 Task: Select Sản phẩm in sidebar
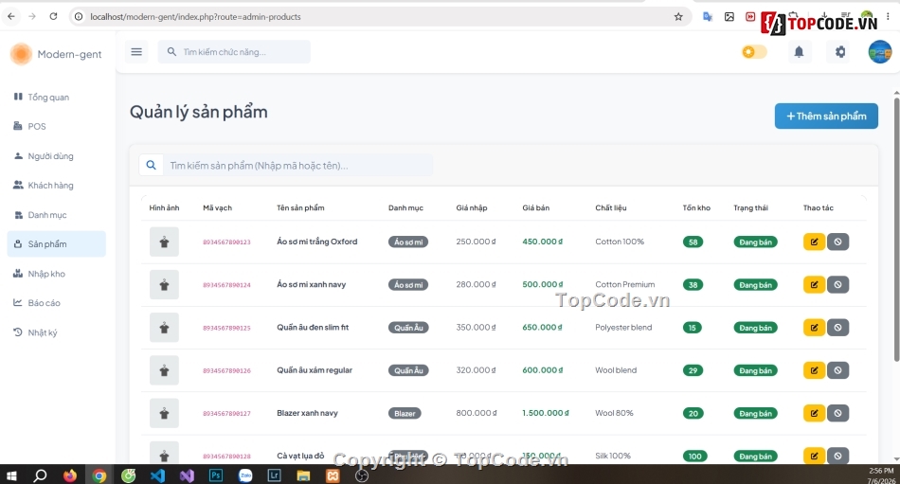(x=56, y=244)
